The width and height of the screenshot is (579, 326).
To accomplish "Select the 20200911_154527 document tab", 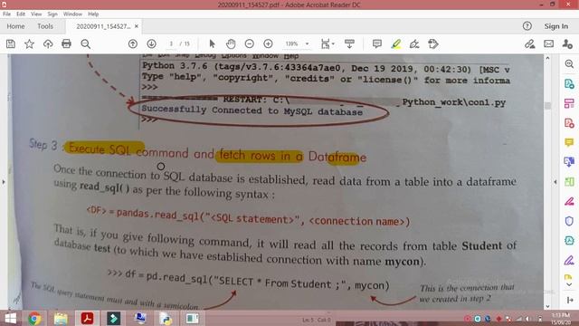I will [x=103, y=26].
